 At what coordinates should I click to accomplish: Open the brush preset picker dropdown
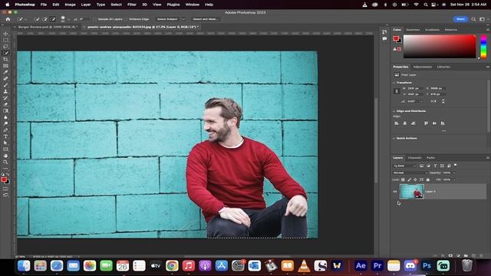click(68, 19)
